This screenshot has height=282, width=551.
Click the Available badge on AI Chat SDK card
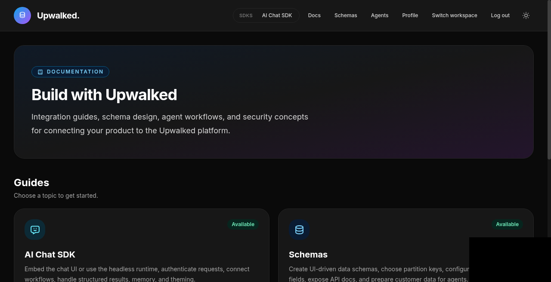(x=243, y=224)
